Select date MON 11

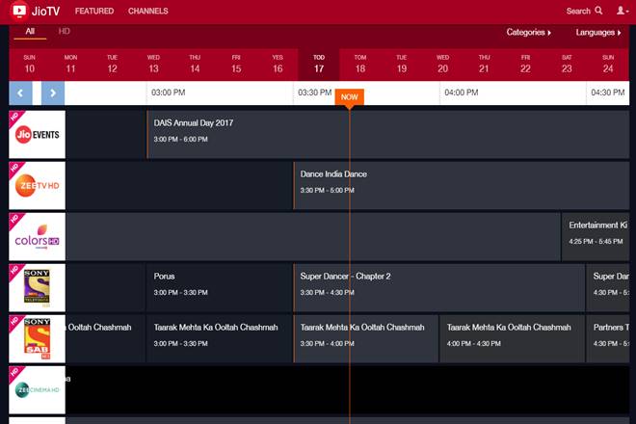click(70, 65)
